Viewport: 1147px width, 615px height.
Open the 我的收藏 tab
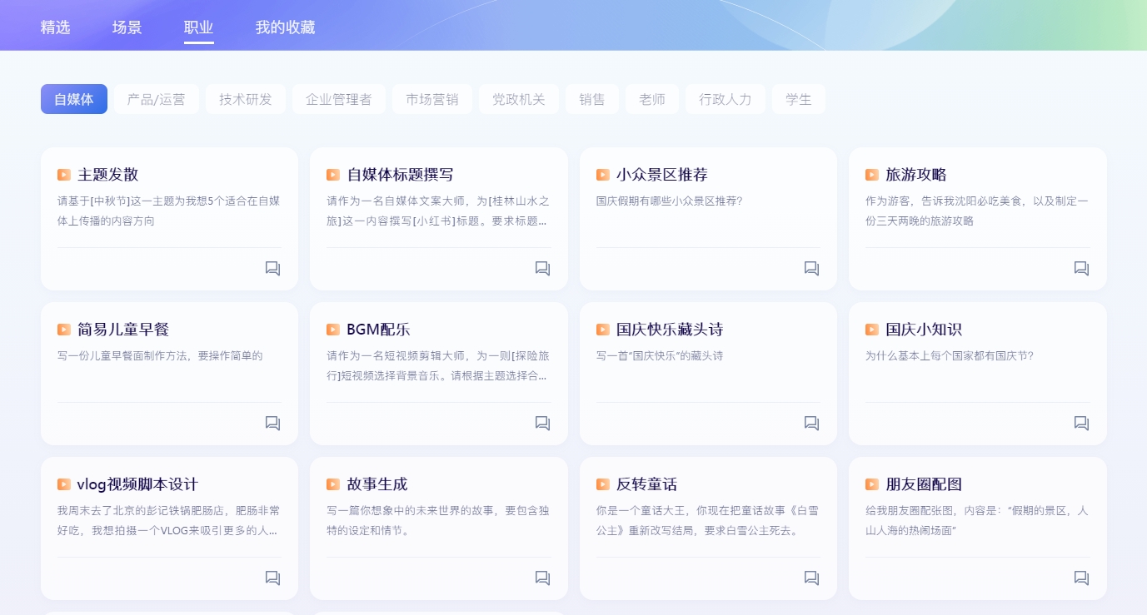tap(284, 27)
